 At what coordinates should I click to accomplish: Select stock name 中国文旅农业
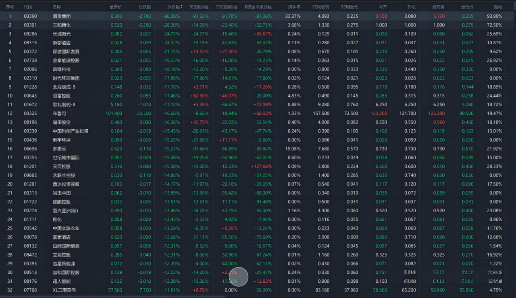click(66, 228)
